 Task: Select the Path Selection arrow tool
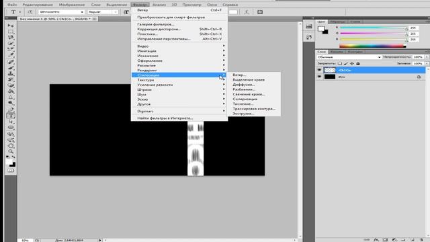click(11, 122)
